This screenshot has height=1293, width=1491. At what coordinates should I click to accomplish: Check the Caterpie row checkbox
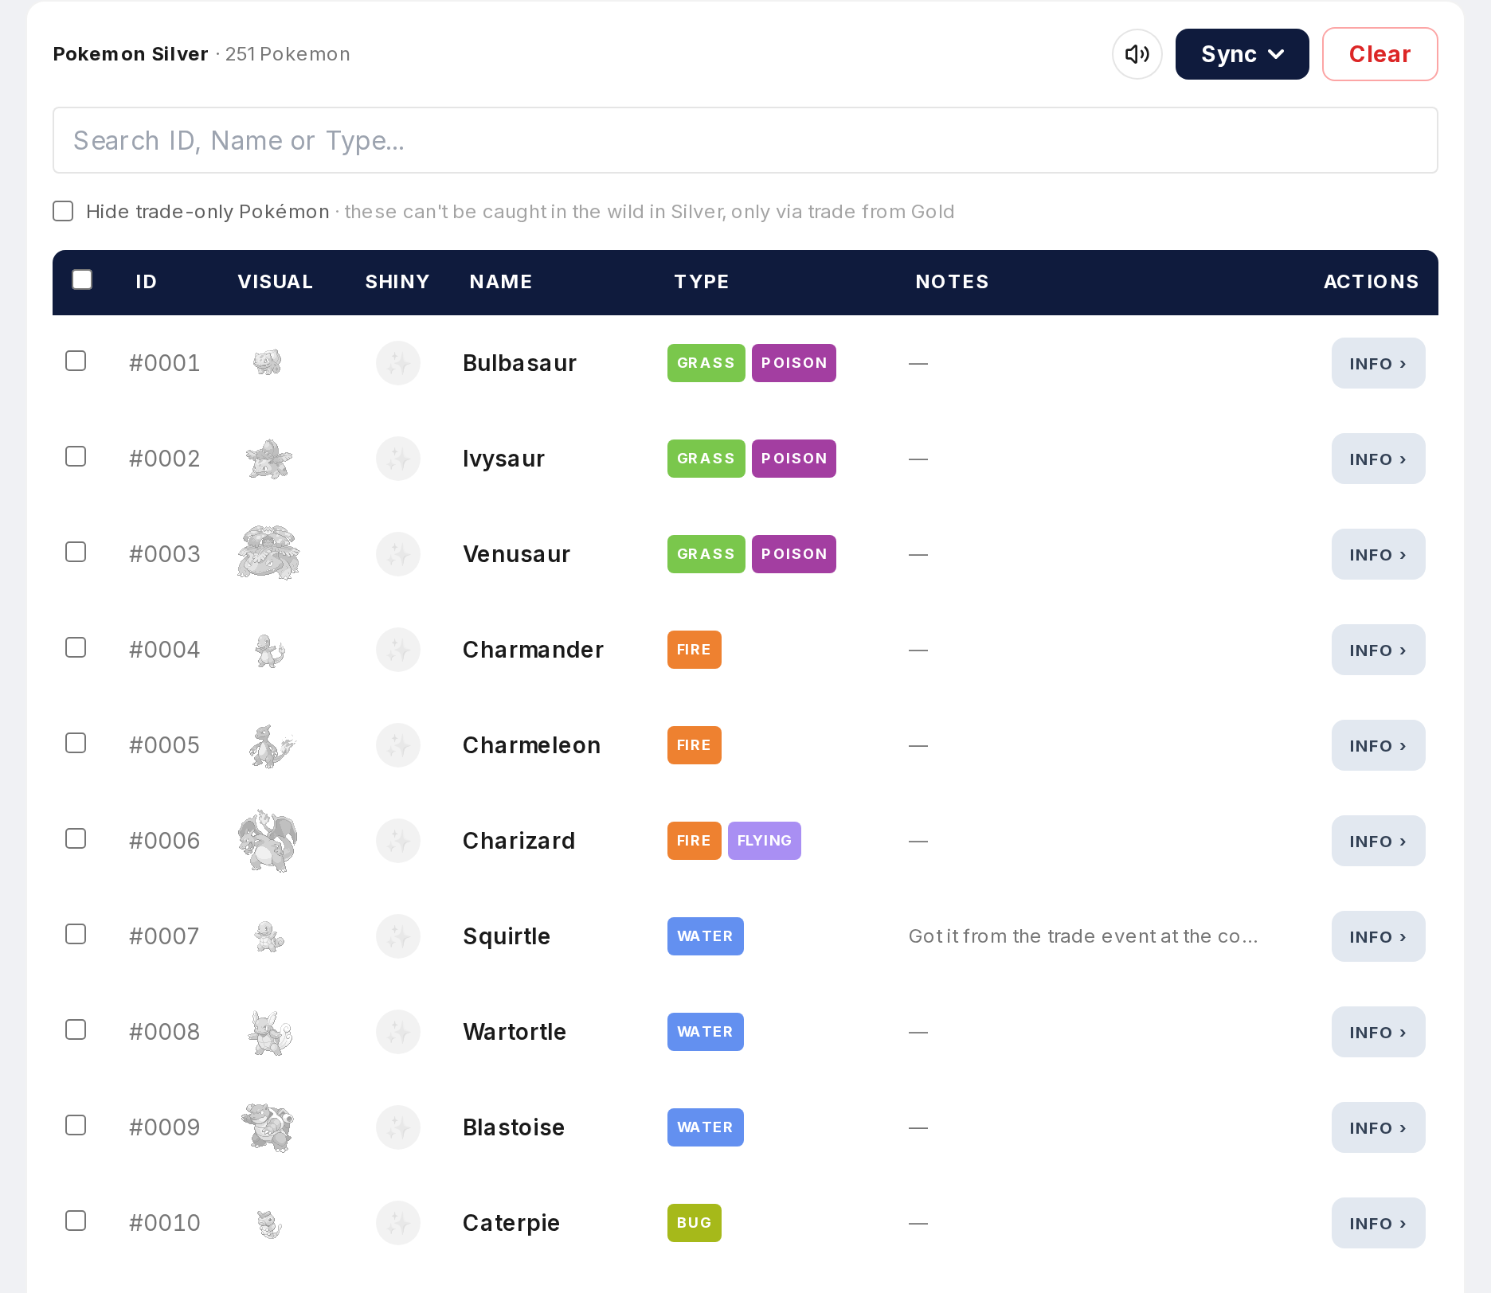76,1221
